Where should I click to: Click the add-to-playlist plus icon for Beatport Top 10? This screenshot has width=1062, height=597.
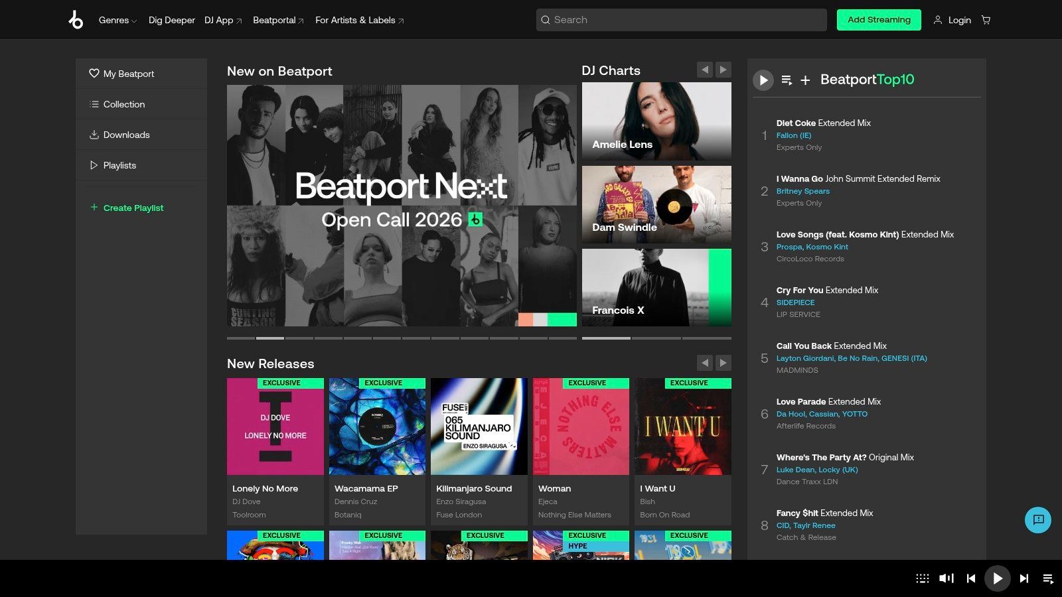click(x=804, y=80)
